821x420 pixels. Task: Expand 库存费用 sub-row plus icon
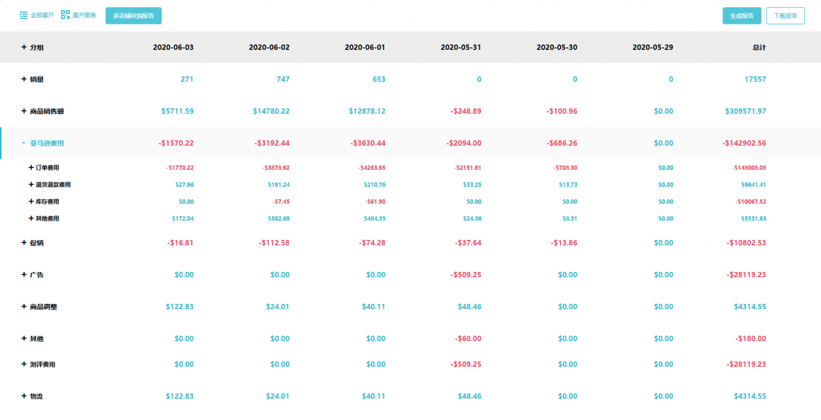click(31, 201)
